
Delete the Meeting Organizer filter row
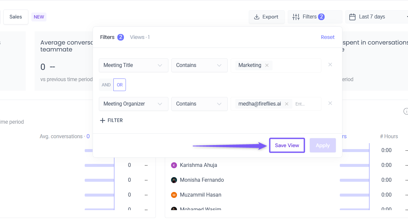(330, 103)
